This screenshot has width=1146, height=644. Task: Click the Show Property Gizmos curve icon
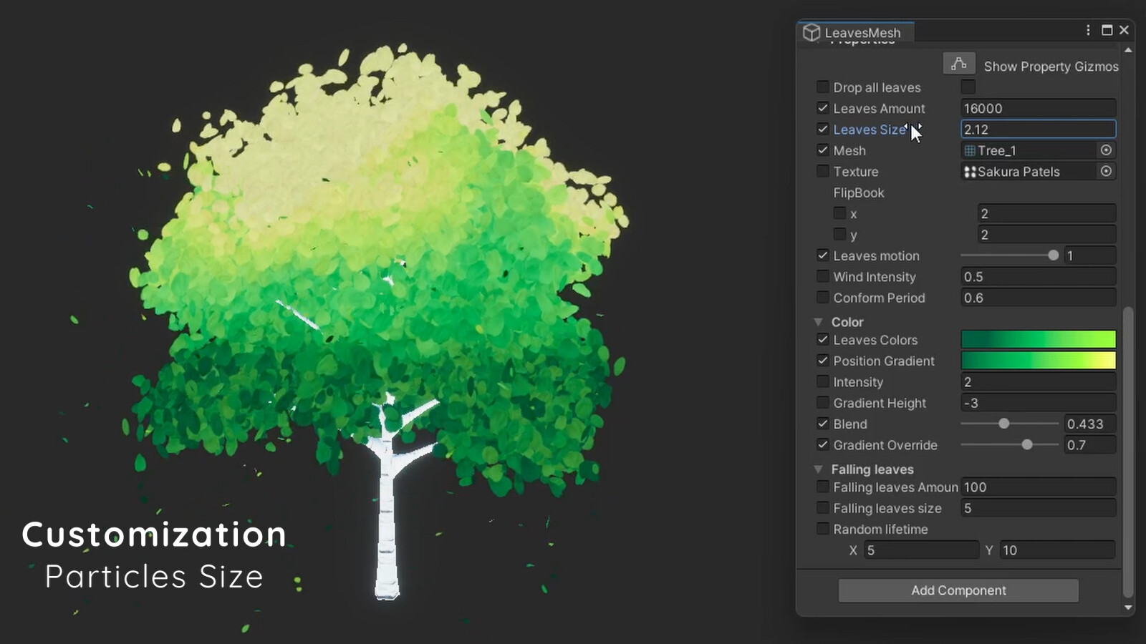coord(959,63)
